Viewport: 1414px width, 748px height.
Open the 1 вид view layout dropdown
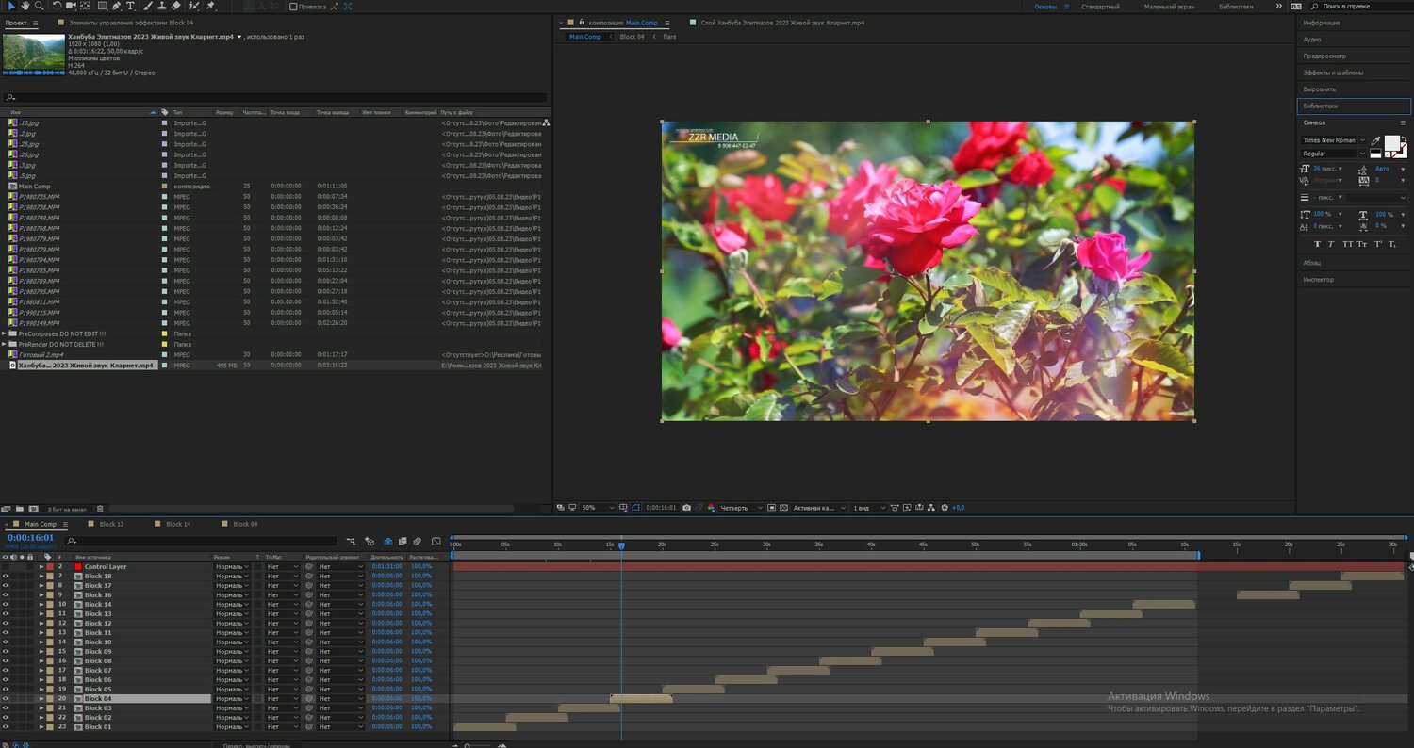(x=868, y=507)
